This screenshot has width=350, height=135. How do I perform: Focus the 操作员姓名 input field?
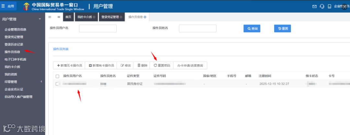pyautogui.click(x=198, y=28)
